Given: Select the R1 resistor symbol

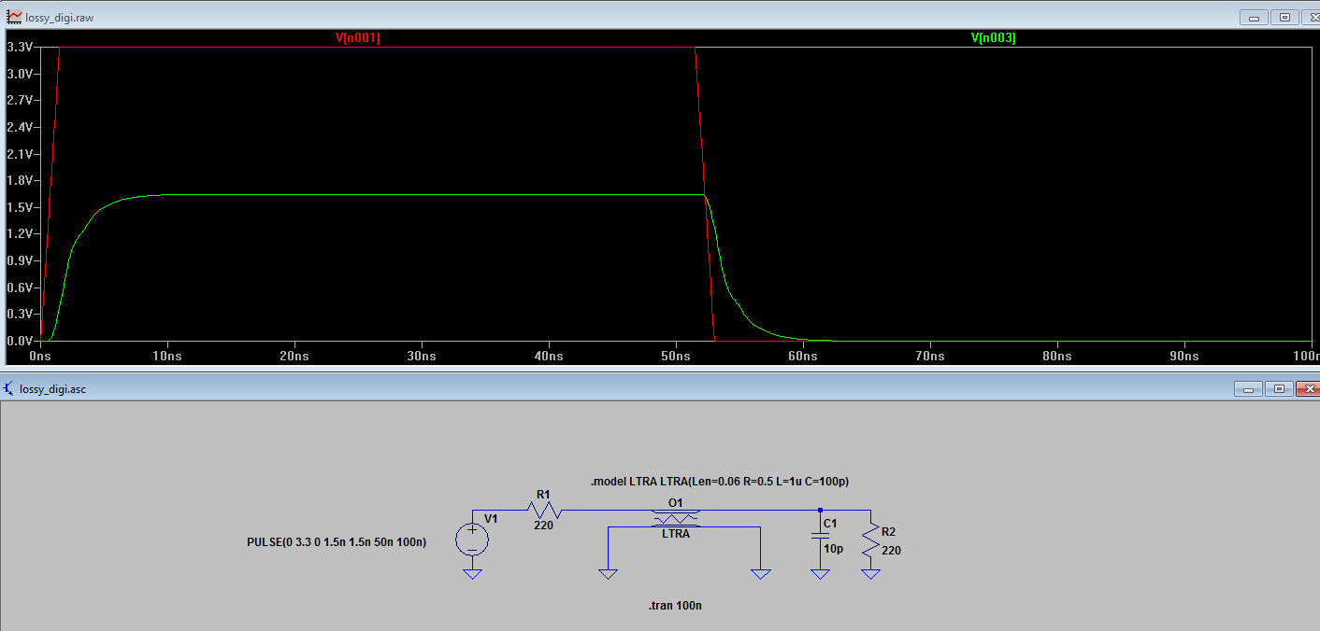Looking at the screenshot, I should point(543,510).
